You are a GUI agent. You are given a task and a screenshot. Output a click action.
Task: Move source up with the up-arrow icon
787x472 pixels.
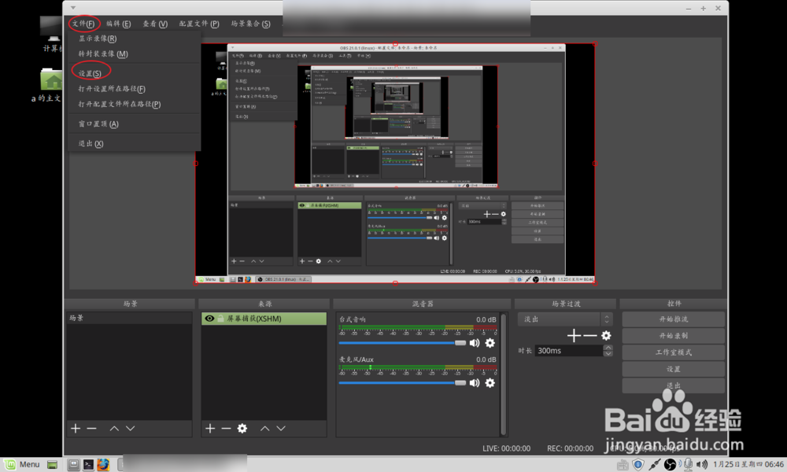[x=265, y=429]
